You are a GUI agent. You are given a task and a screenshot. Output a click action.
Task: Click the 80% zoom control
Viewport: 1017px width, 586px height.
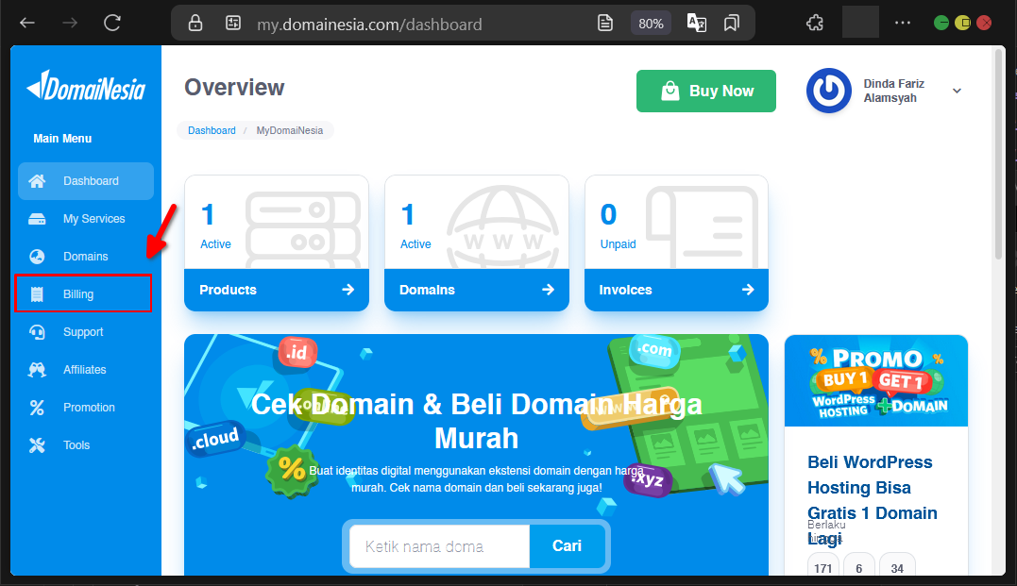(651, 23)
